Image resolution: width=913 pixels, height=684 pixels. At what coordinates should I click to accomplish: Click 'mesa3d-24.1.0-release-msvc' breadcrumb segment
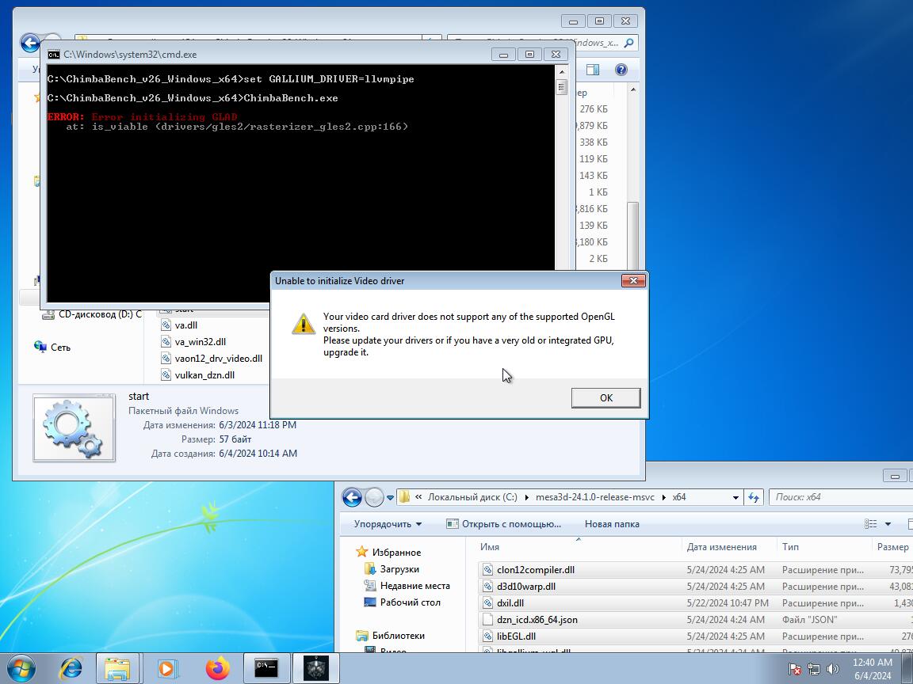pos(594,497)
